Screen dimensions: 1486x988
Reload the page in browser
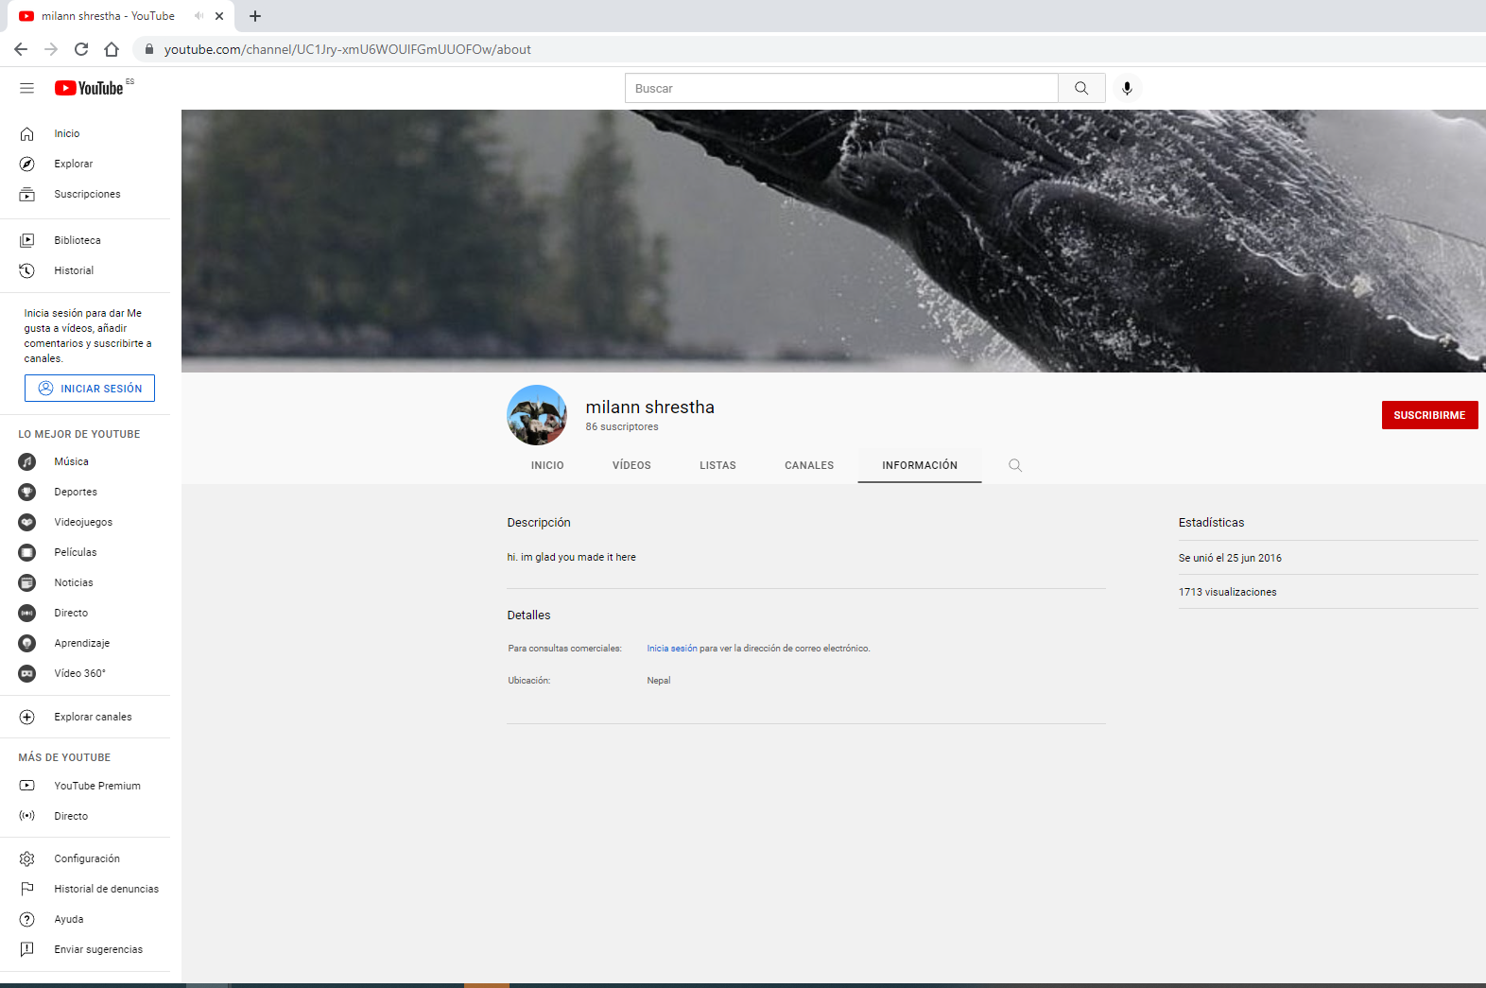81,49
